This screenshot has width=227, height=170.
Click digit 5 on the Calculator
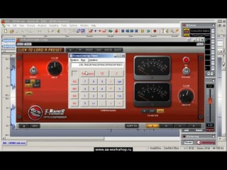point(94,89)
